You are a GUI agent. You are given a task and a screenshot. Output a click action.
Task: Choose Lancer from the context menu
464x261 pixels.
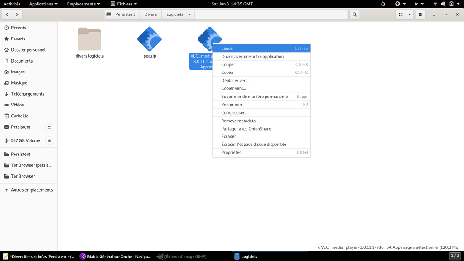pyautogui.click(x=228, y=48)
